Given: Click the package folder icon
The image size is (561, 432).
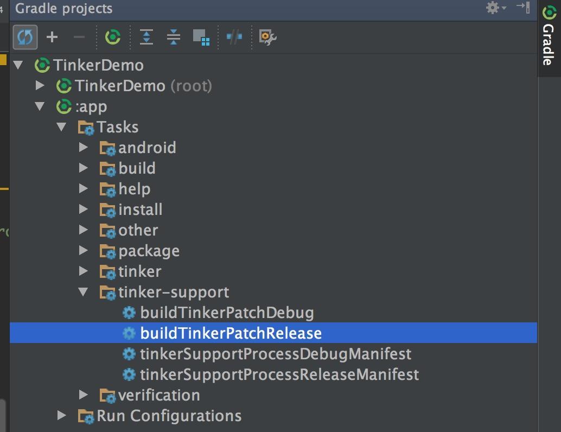Looking at the screenshot, I should point(107,252).
